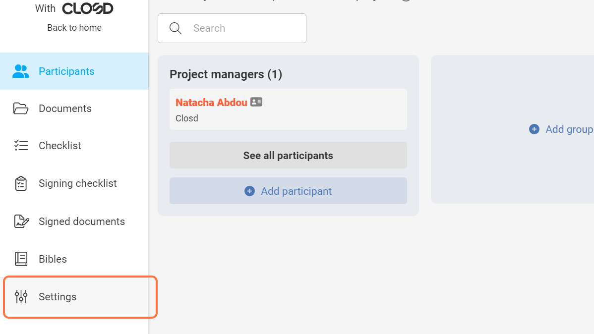Open the Signed documents pen icon

(x=21, y=222)
